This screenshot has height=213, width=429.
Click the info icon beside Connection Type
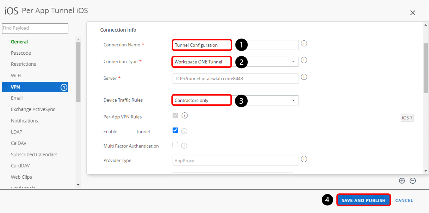304,60
